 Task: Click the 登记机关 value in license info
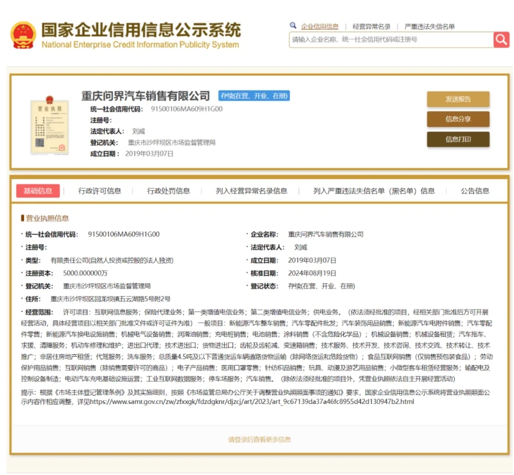pyautogui.click(x=107, y=286)
